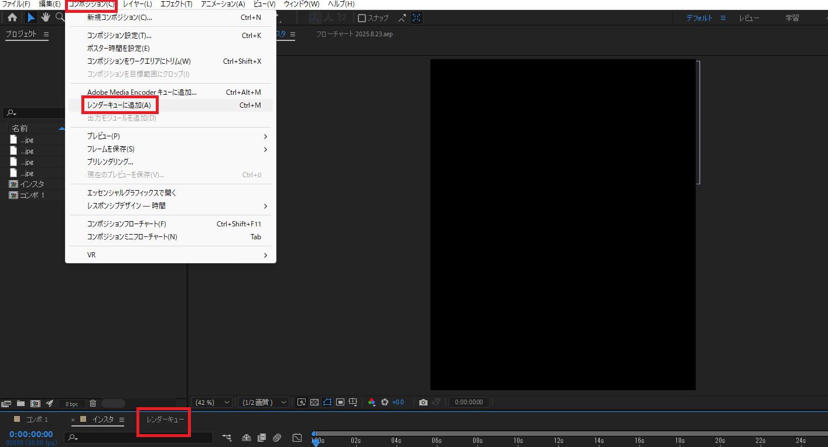Toggle frame blending in the timeline
Image resolution: width=828 pixels, height=447 pixels.
[261, 438]
